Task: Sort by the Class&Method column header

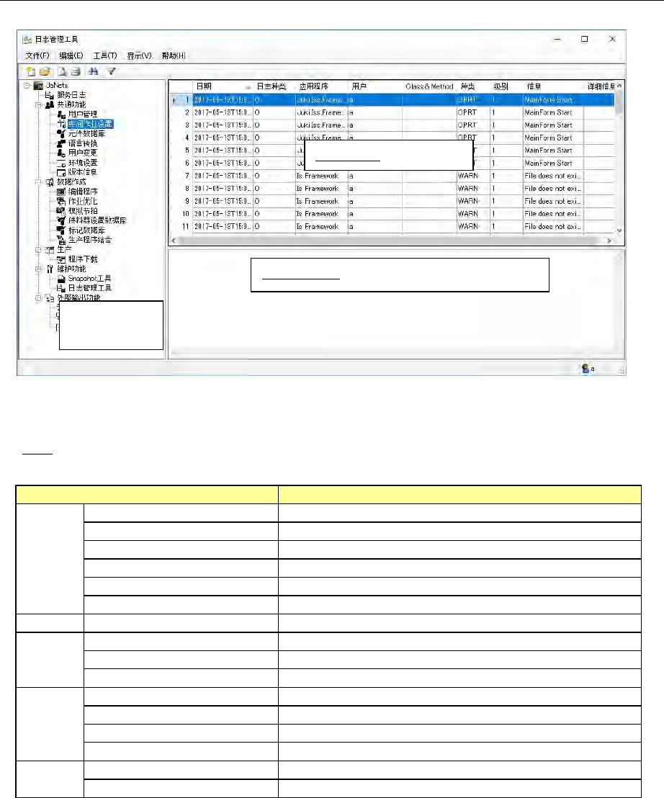Action: (x=429, y=86)
